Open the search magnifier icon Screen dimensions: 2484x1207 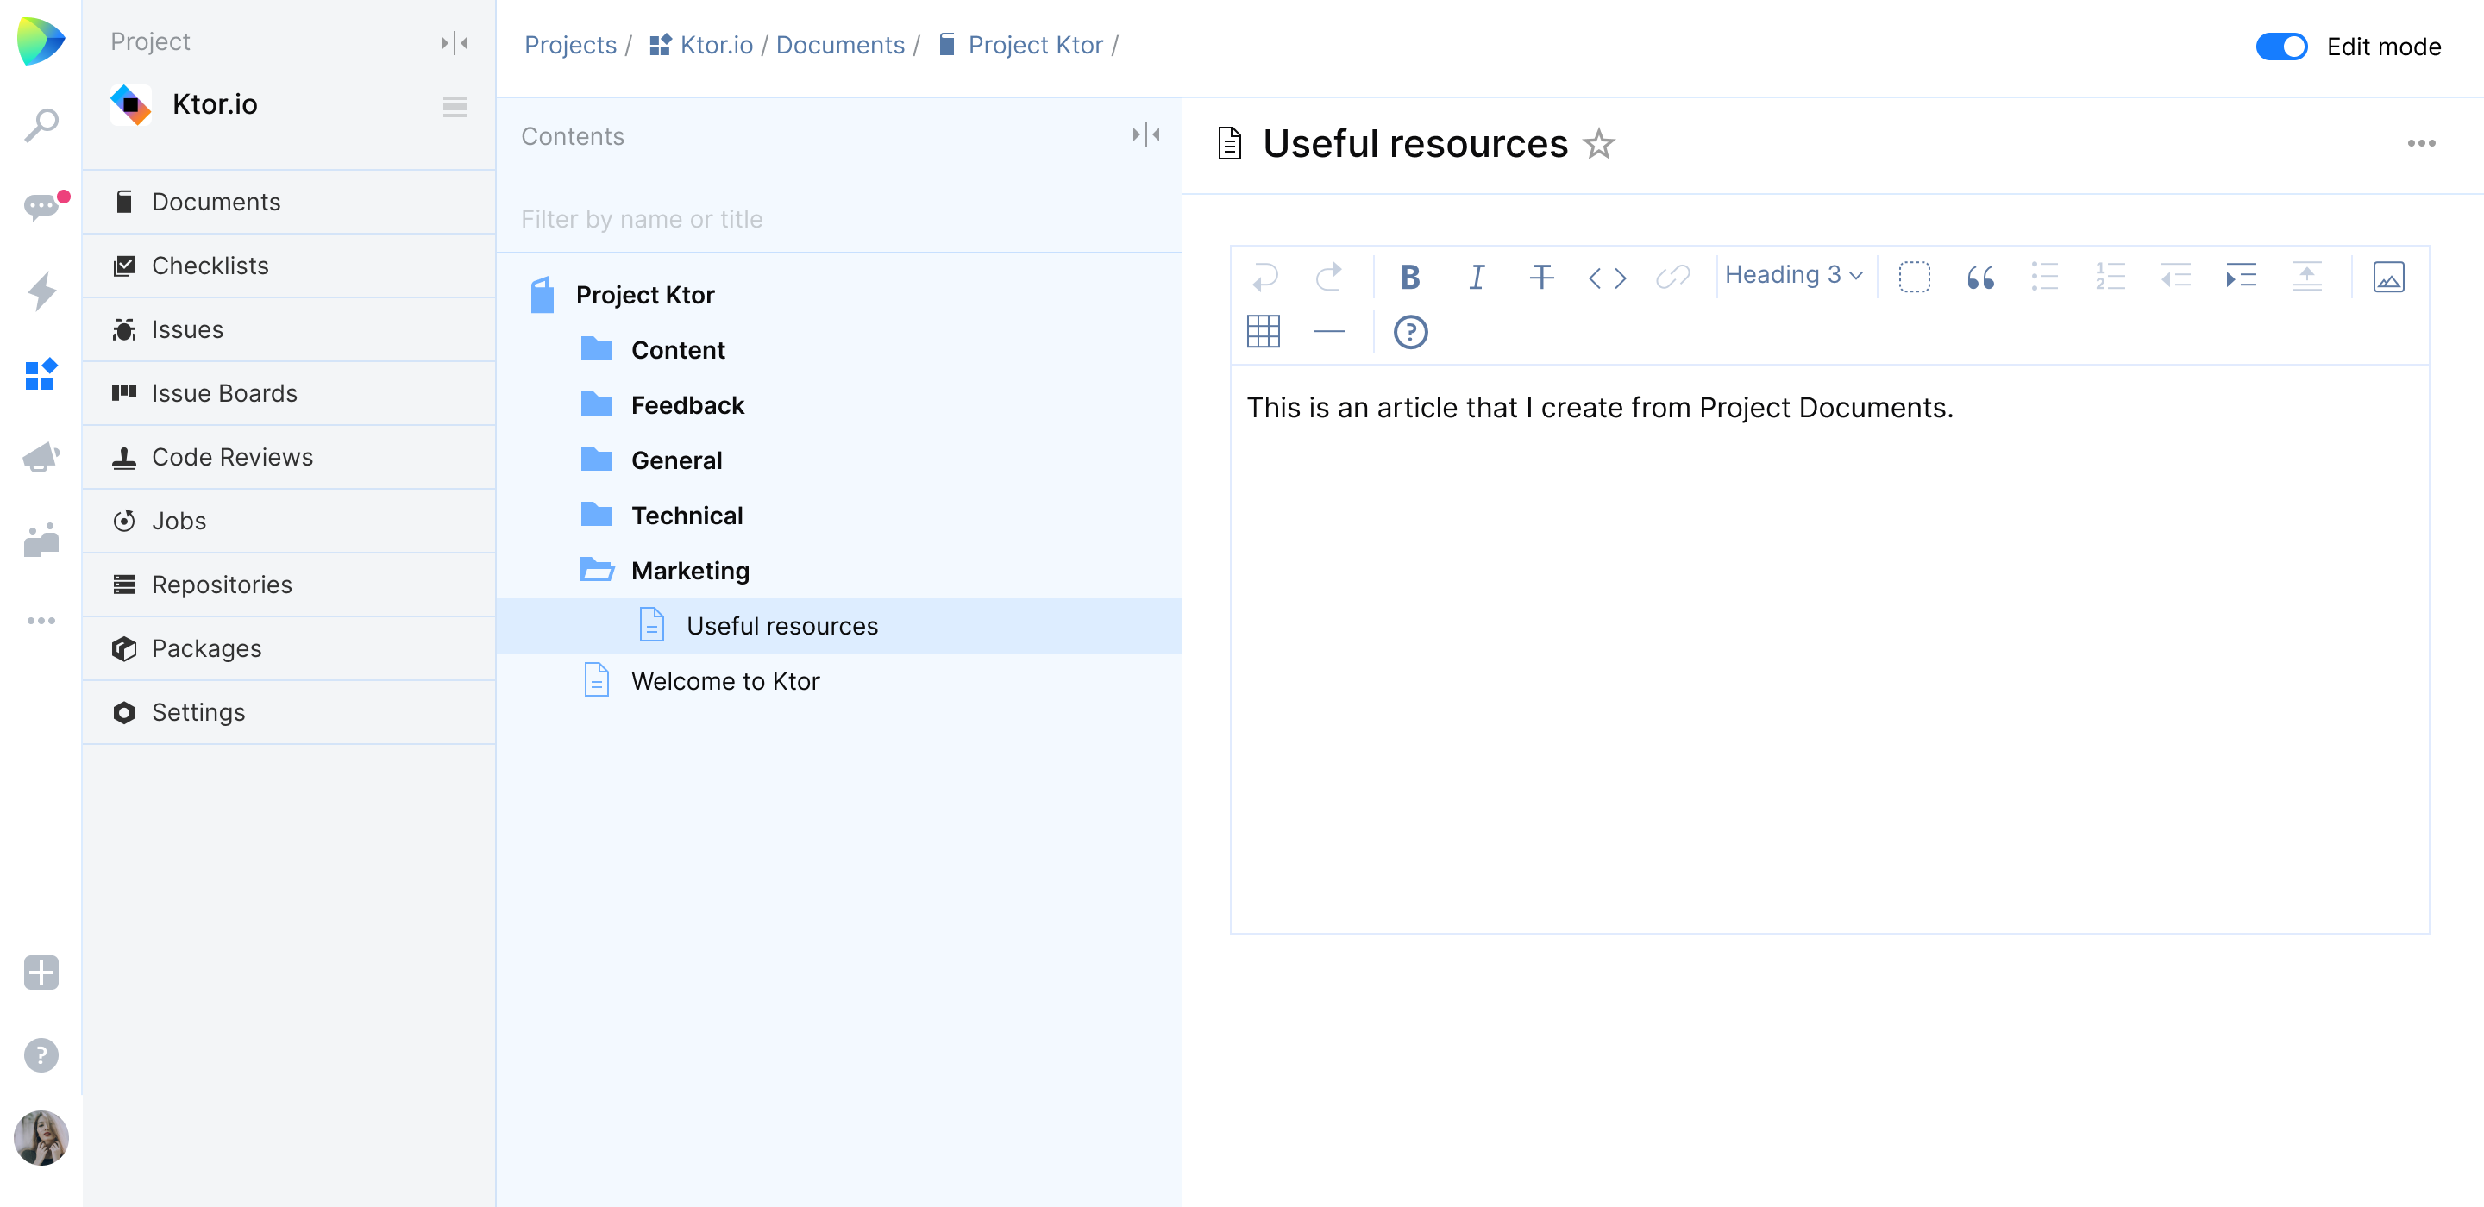click(41, 124)
